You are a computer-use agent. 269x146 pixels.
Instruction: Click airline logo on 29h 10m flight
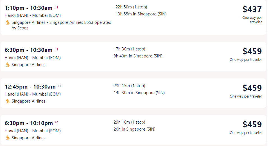8,138
